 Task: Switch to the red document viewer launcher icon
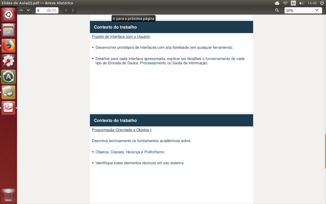click(x=8, y=108)
